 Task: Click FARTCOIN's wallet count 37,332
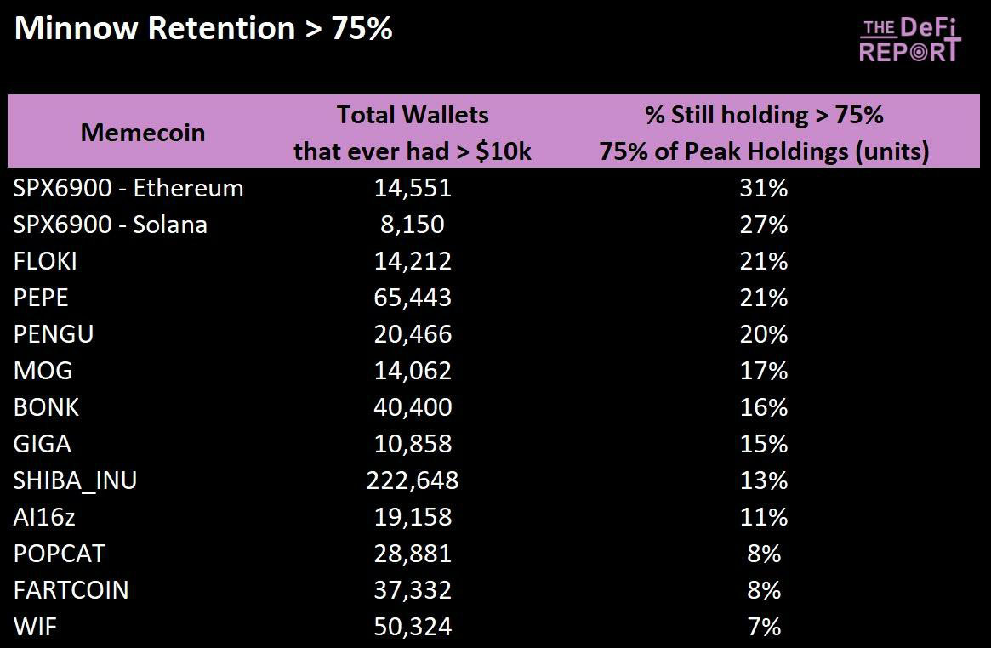click(413, 590)
